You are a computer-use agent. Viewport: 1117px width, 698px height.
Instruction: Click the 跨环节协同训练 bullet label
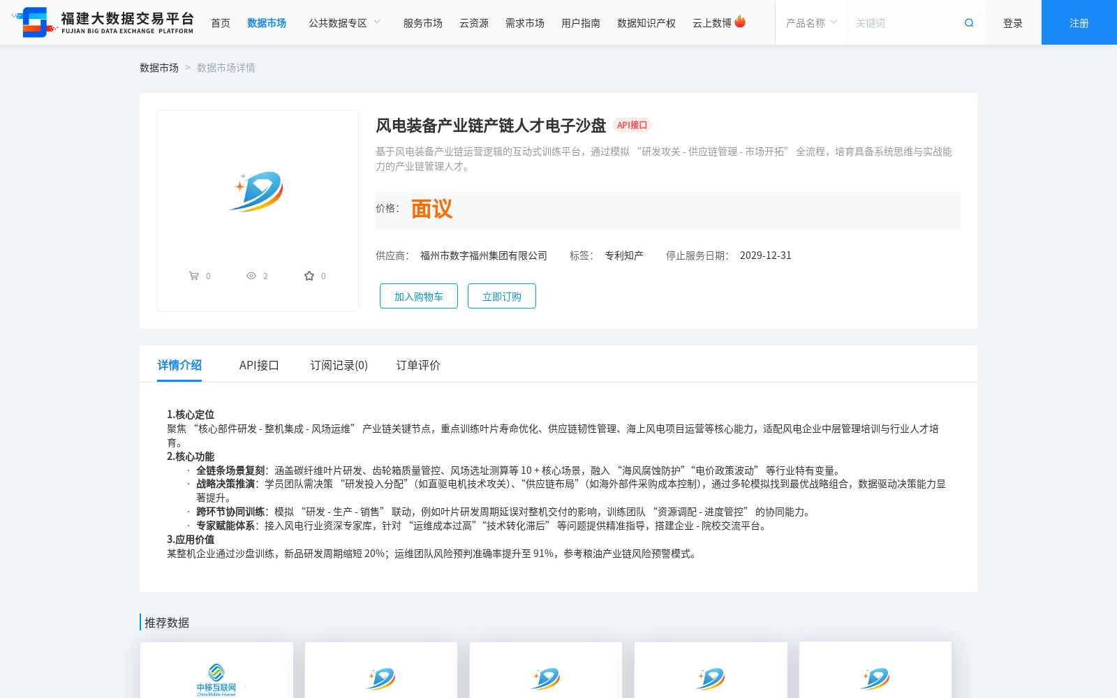(230, 512)
